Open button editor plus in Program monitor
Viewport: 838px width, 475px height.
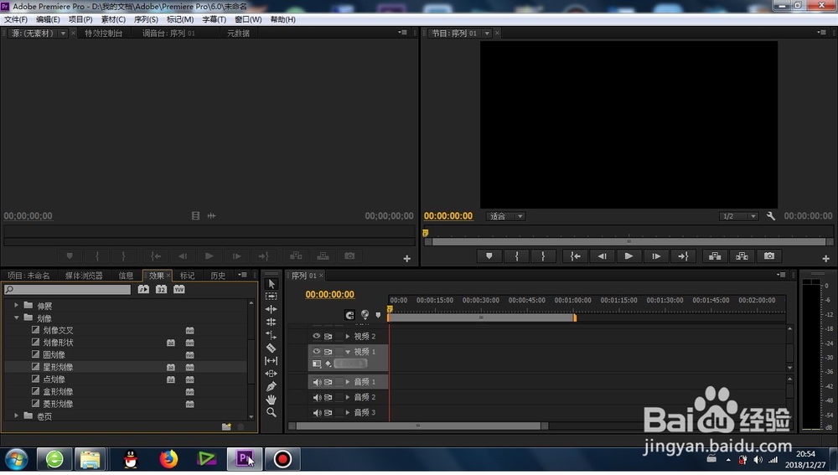pos(825,259)
